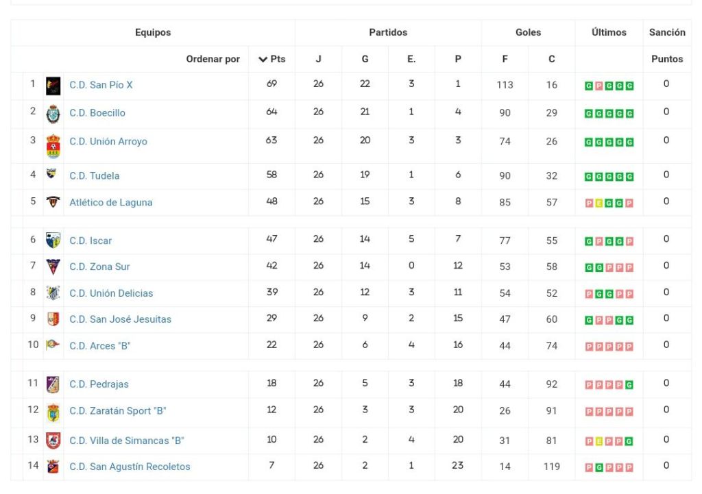Click the C.D. San Pío X team crest
This screenshot has height=494, width=702.
pyautogui.click(x=53, y=86)
